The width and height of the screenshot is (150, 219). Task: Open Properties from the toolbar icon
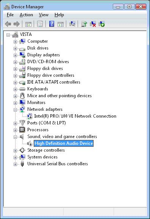click(40, 24)
